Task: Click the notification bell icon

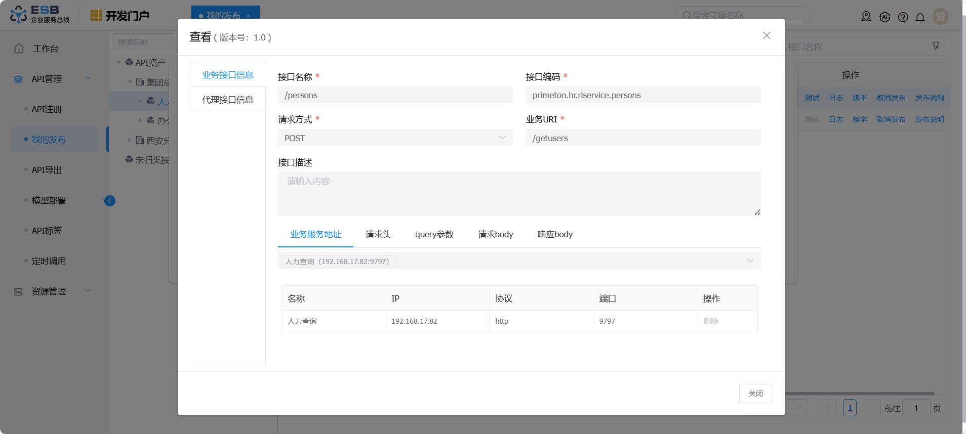Action: [920, 17]
